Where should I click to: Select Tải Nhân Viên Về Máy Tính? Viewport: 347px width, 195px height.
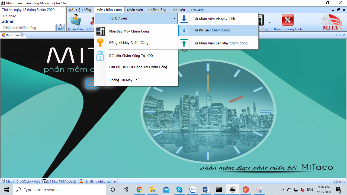(218, 19)
